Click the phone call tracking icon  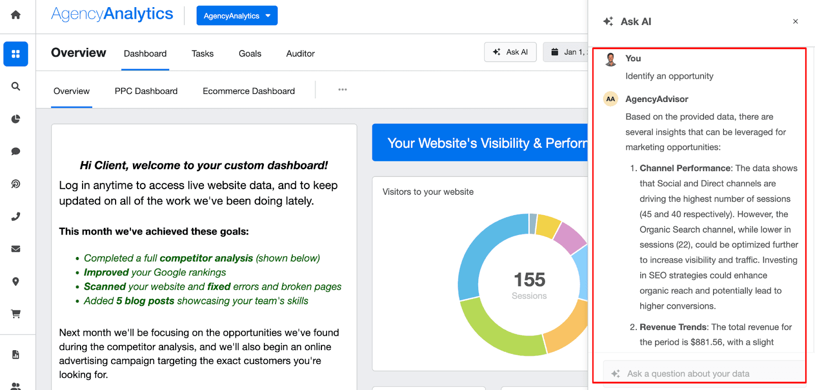[x=16, y=217]
